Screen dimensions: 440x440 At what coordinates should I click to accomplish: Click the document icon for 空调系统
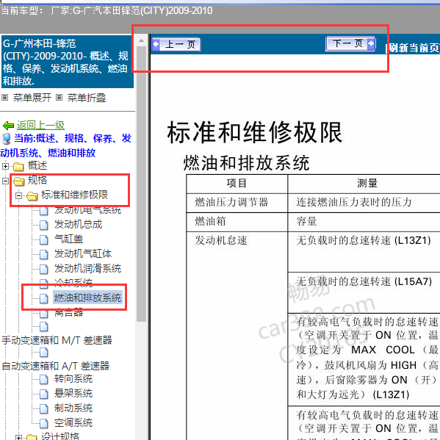coord(43,423)
